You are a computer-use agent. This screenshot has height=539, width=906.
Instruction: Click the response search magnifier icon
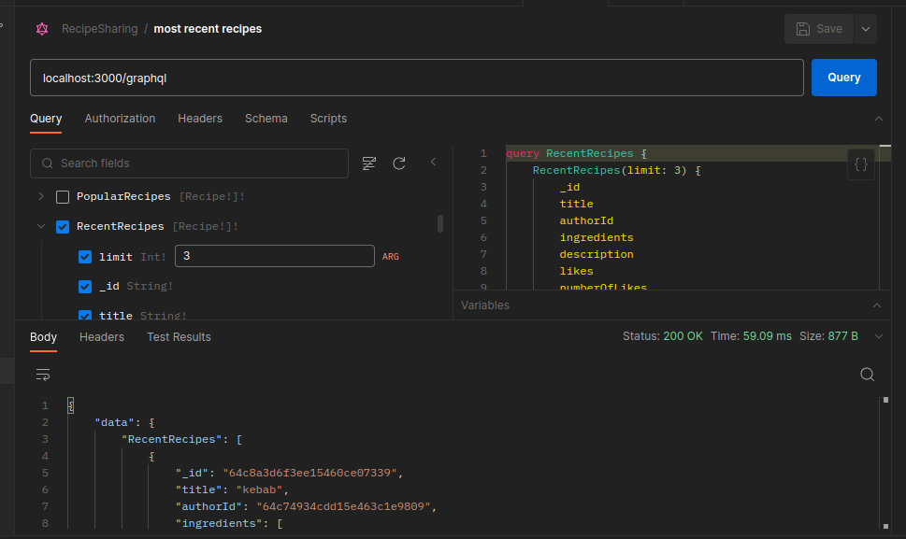point(867,375)
